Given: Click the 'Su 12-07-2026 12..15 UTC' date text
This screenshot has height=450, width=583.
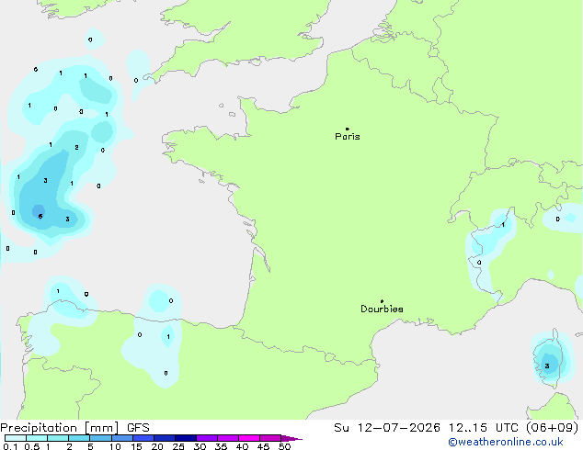Looking at the screenshot, I should (x=427, y=428).
